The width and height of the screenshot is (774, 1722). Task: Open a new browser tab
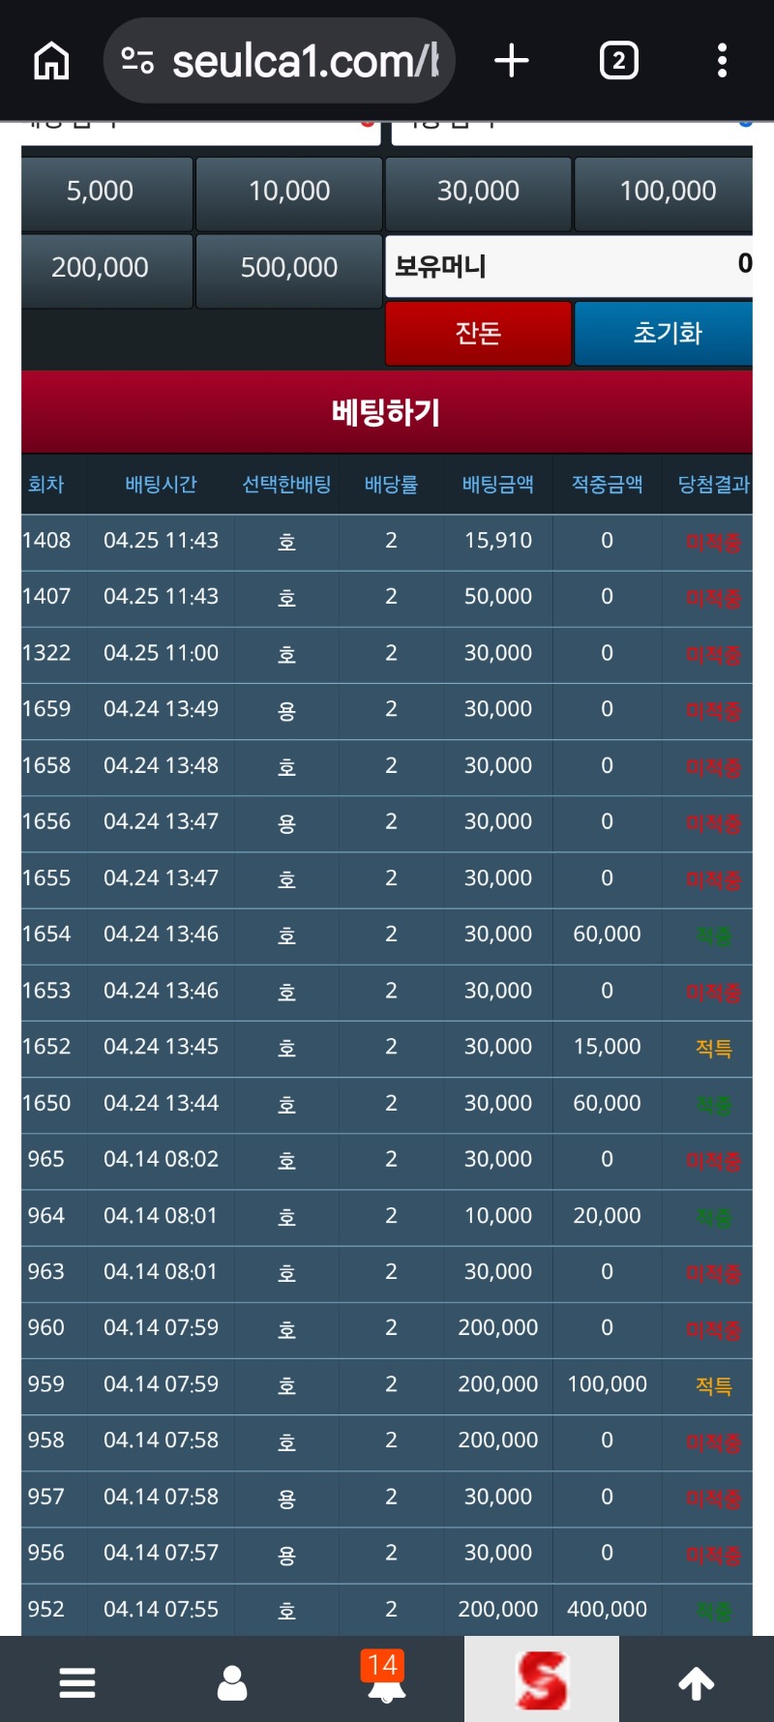(x=511, y=61)
